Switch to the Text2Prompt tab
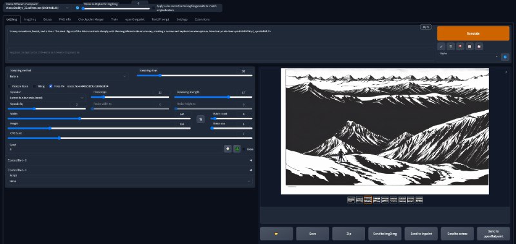This screenshot has width=516, height=244. click(x=160, y=19)
